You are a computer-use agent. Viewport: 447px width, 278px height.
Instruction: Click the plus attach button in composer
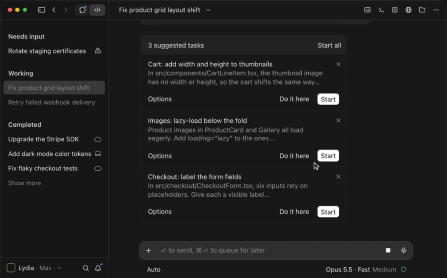coord(149,251)
